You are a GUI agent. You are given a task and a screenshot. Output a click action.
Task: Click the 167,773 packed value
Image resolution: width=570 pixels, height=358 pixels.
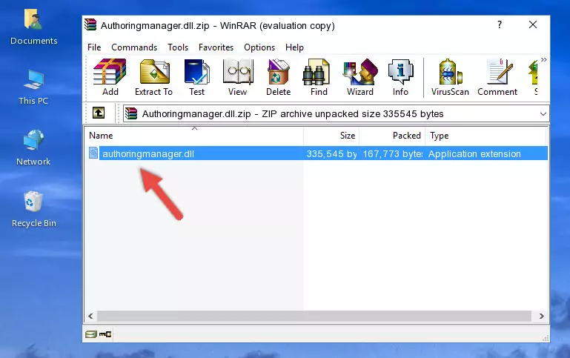pyautogui.click(x=393, y=153)
